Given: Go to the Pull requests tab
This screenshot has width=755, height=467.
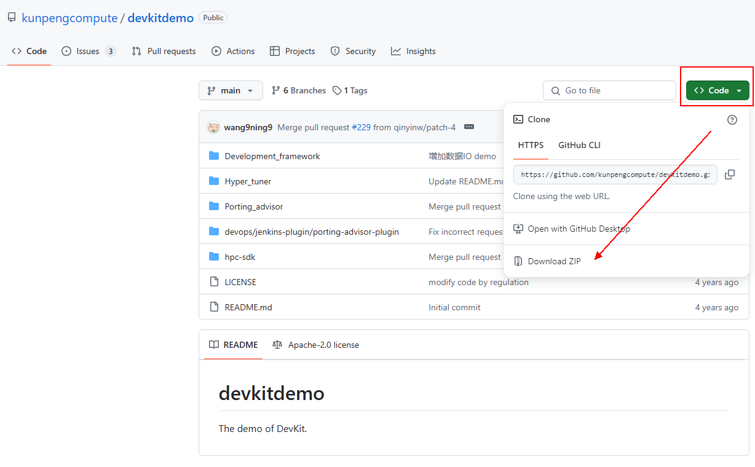Looking at the screenshot, I should point(164,51).
